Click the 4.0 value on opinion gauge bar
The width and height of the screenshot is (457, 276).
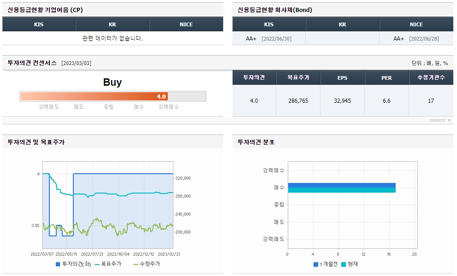(x=161, y=96)
